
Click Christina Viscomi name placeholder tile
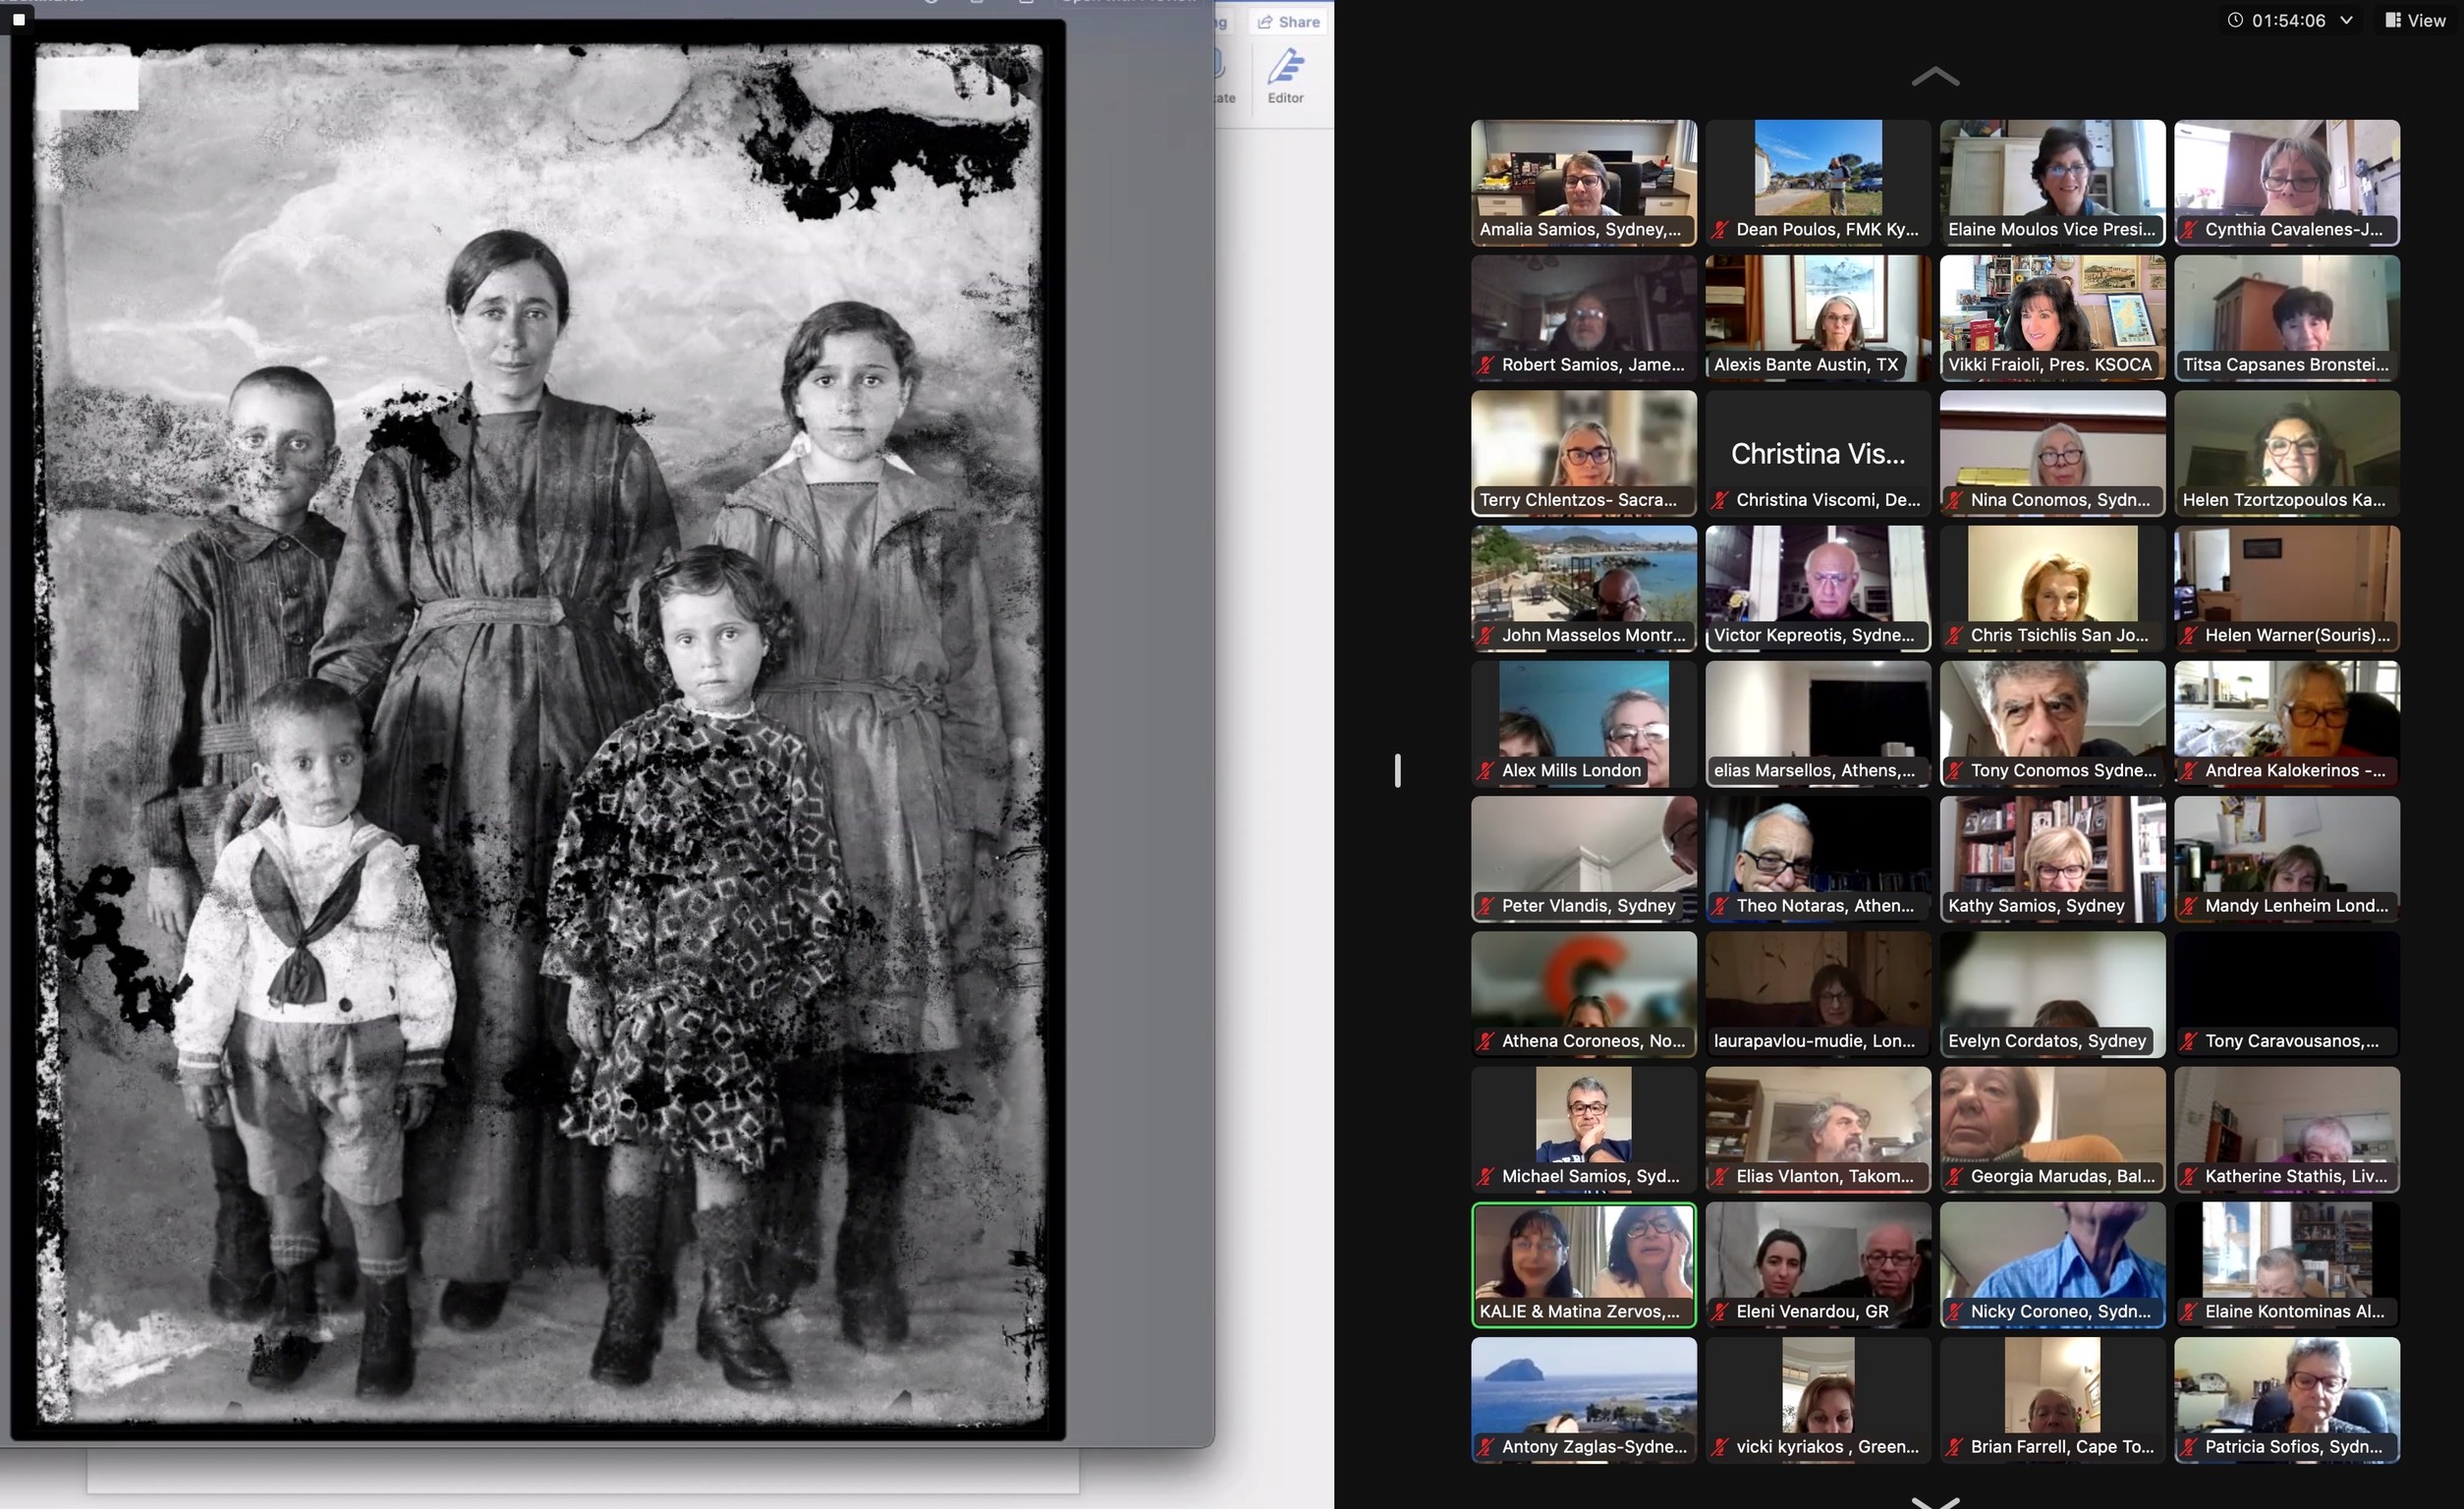[1817, 453]
